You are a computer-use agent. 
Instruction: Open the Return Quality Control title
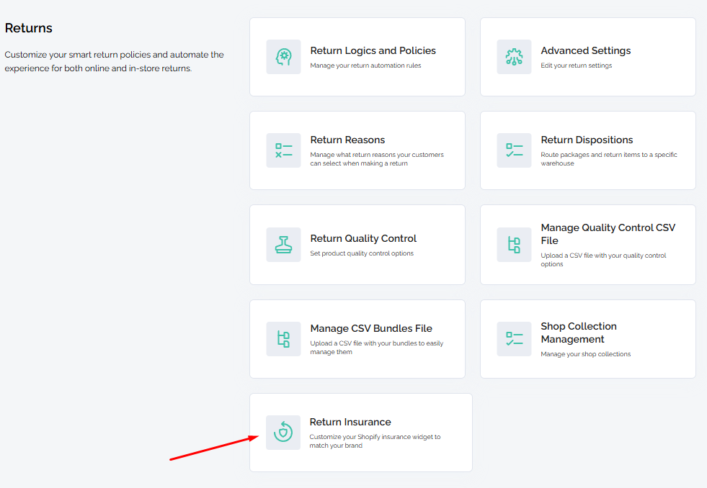tap(363, 238)
